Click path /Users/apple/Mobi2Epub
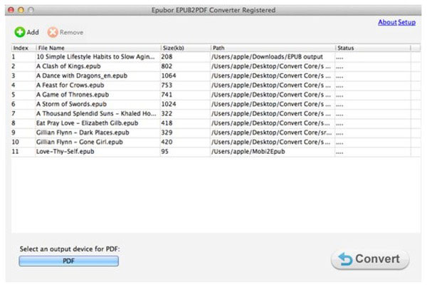Image resolution: width=427 pixels, height=285 pixels. pos(248,152)
